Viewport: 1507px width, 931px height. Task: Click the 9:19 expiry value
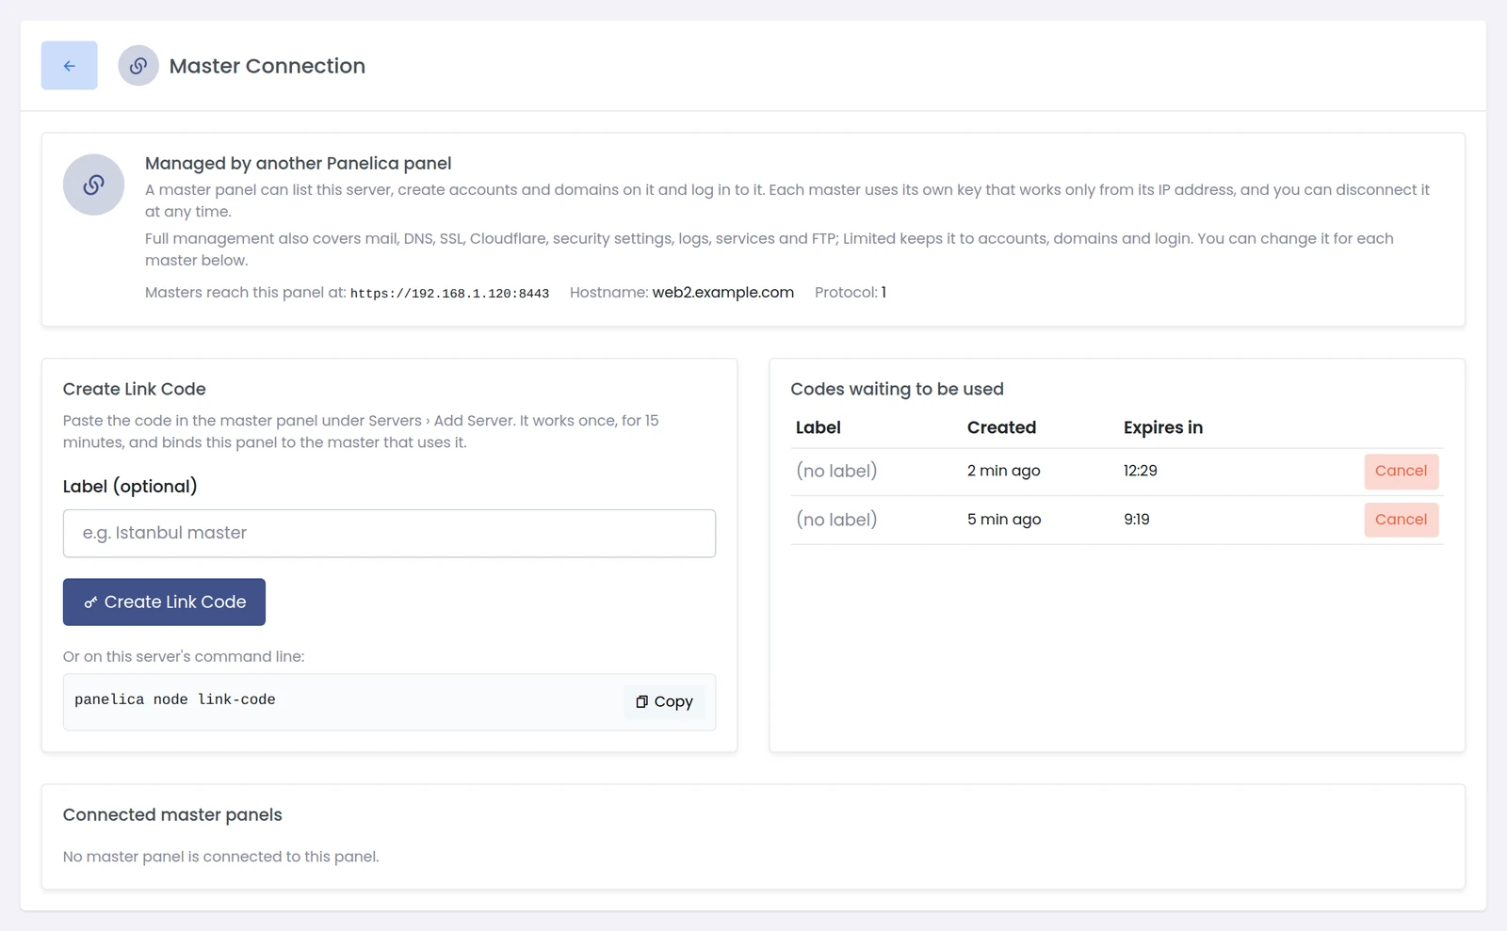pyautogui.click(x=1137, y=520)
